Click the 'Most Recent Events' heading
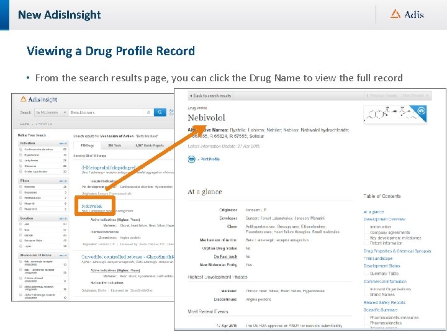The width and height of the screenshot is (447, 335). point(208,311)
